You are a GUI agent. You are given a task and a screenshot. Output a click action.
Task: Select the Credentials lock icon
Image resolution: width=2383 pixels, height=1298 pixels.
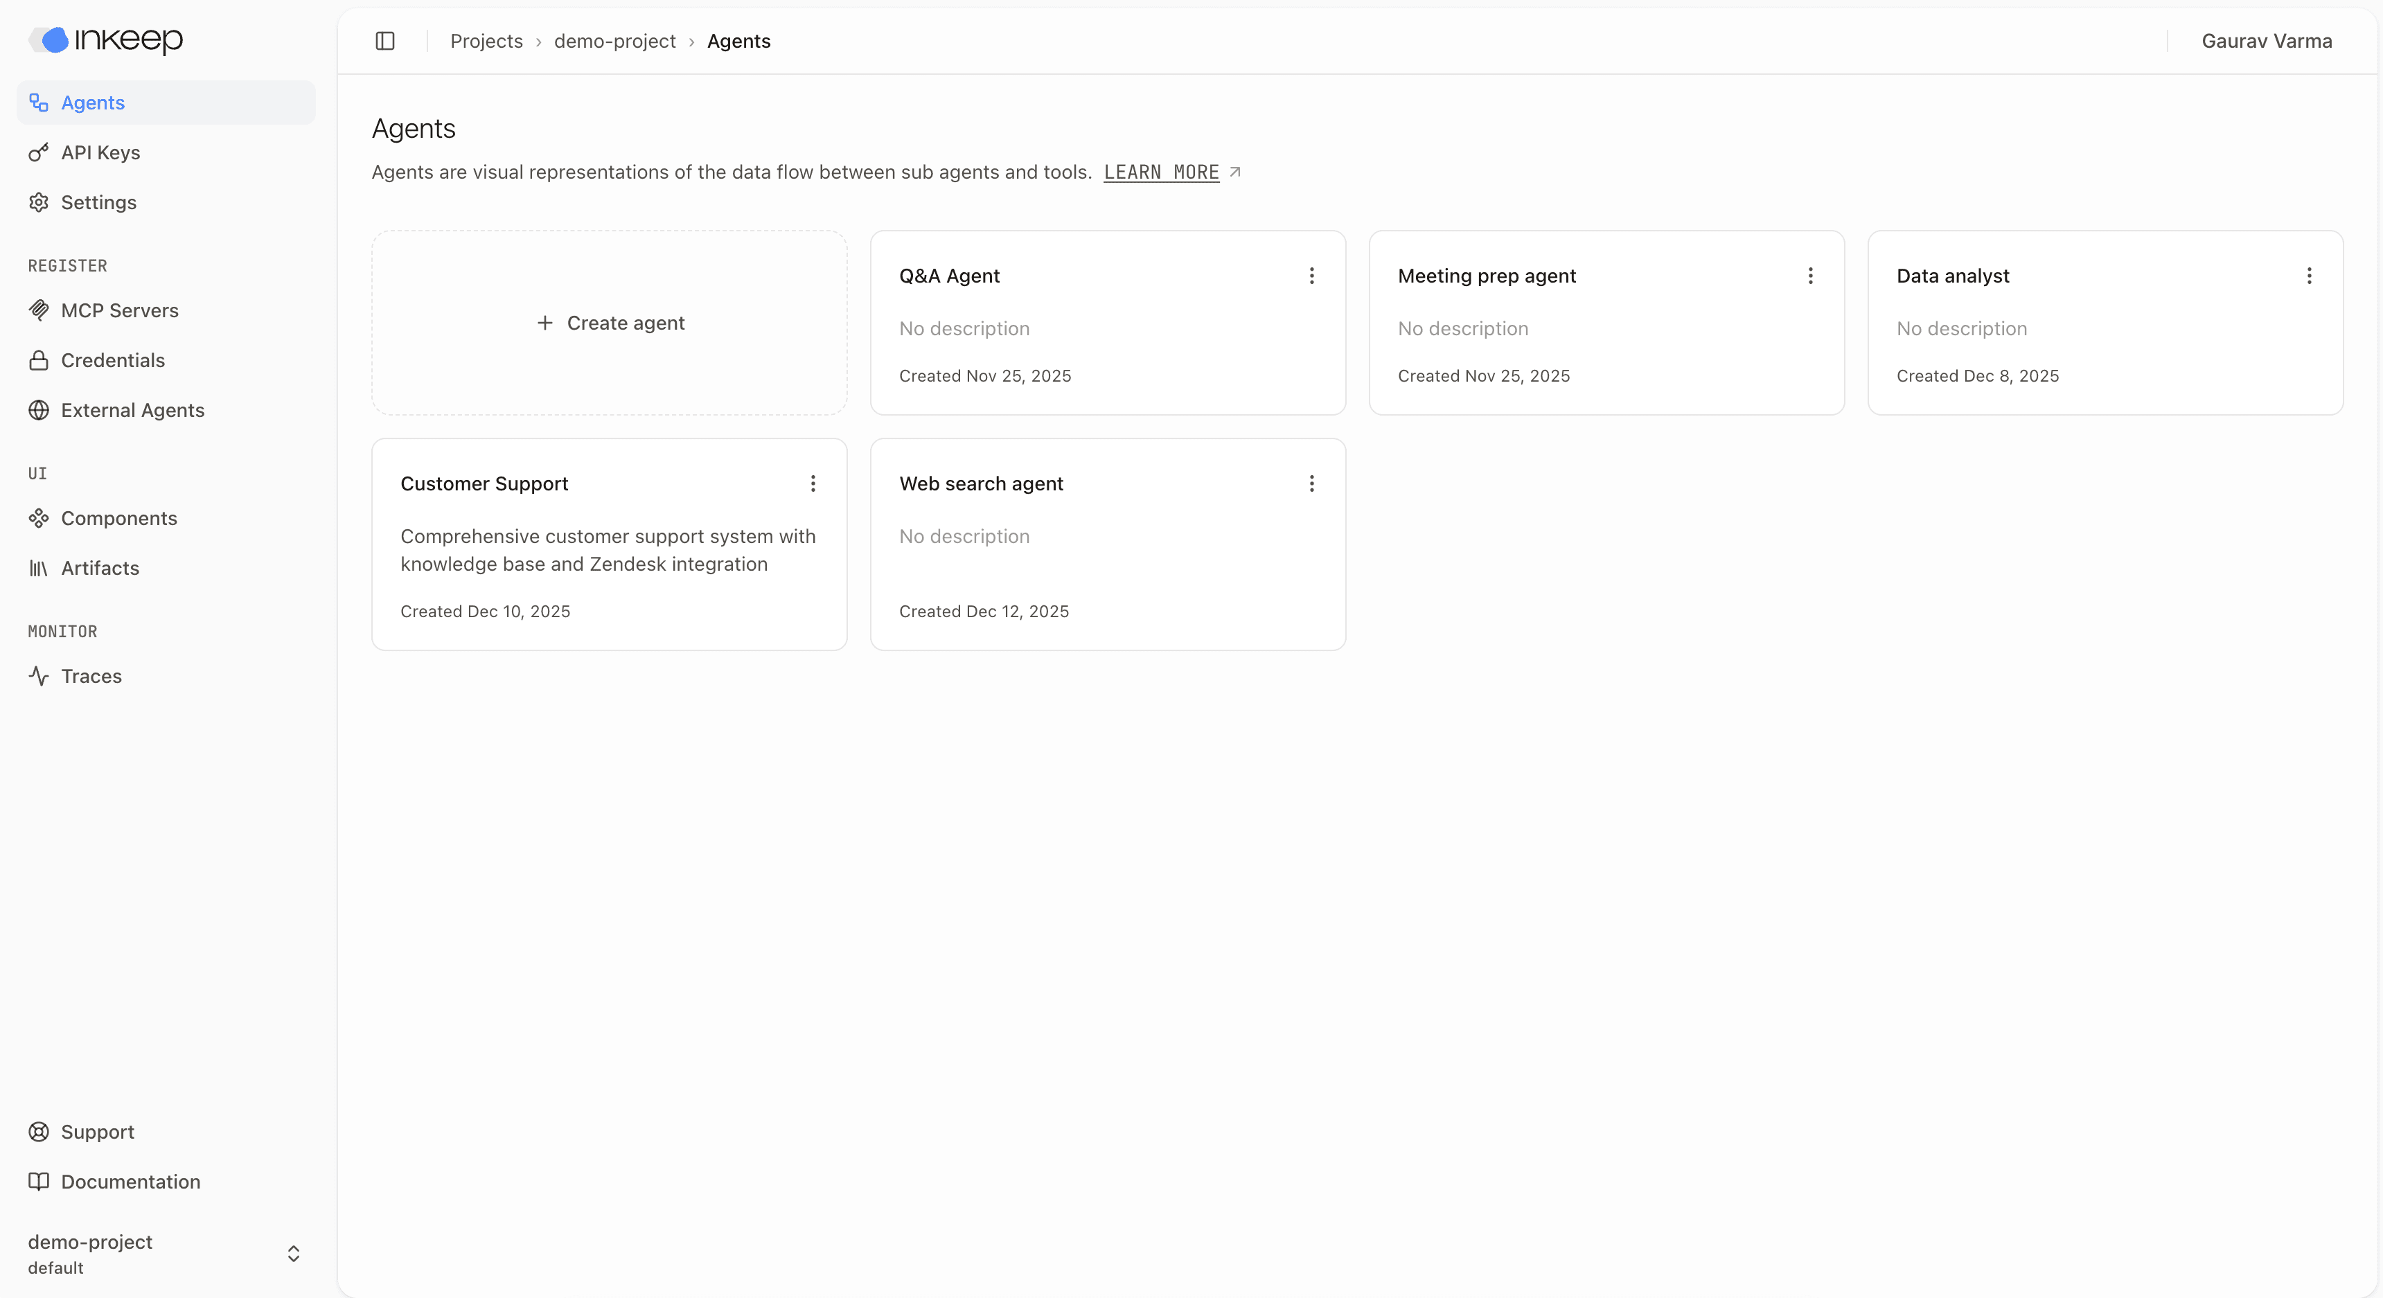(39, 360)
